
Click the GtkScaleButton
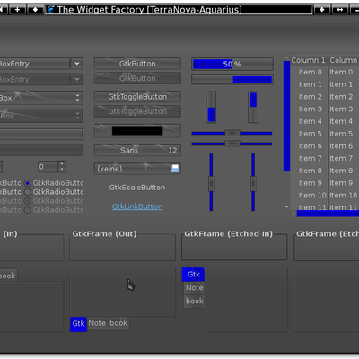coord(137,188)
